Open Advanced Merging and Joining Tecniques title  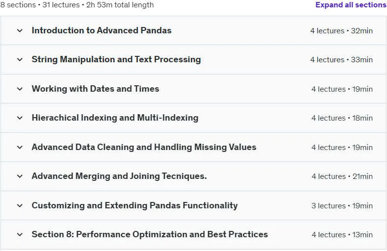[119, 176]
